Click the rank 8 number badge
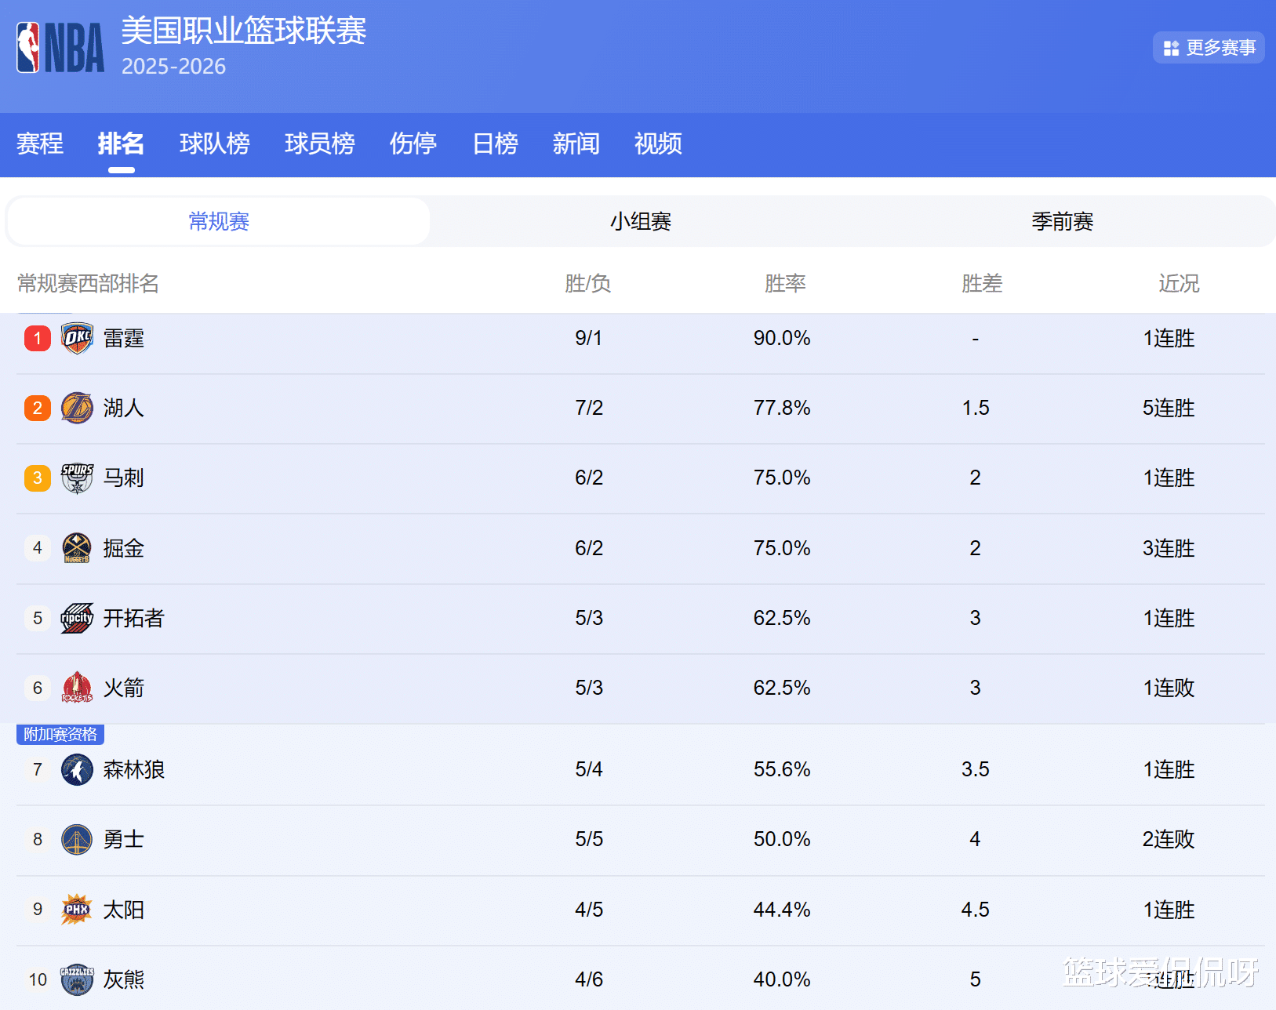Image resolution: width=1276 pixels, height=1010 pixels. coord(38,840)
